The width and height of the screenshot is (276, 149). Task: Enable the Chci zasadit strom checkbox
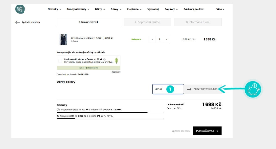(59, 61)
